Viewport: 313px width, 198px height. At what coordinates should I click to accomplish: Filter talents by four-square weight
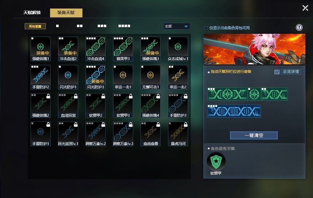124,26
